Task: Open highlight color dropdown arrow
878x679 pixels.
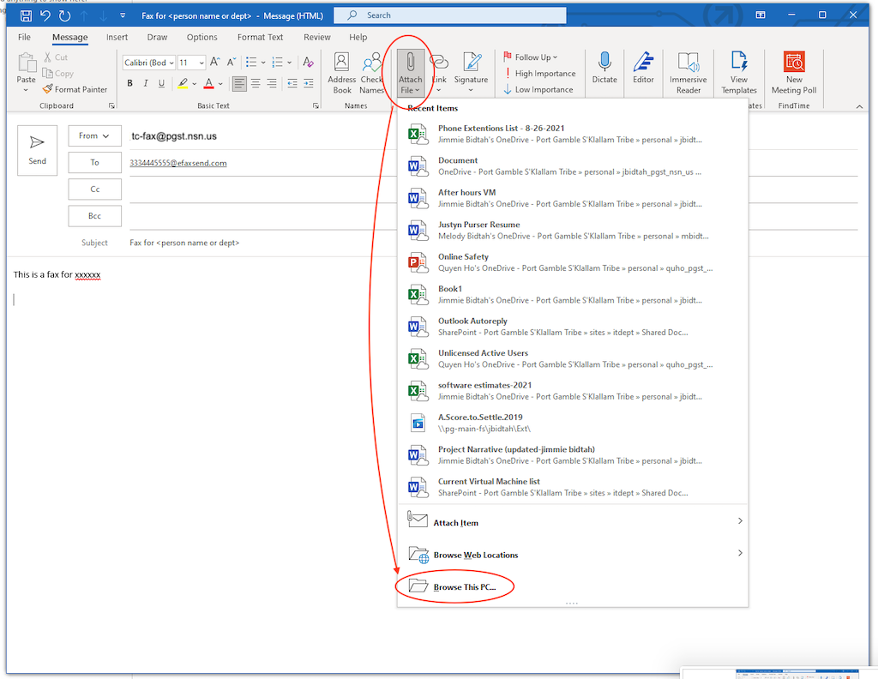Action: (x=195, y=84)
